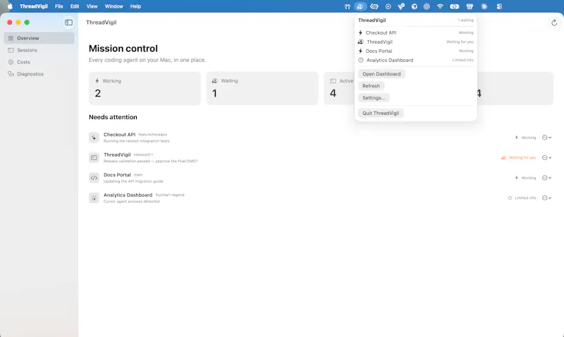Click the Analytics Dashboard session name

point(128,195)
